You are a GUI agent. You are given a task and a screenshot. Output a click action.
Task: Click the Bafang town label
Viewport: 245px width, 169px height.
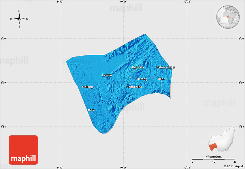click(x=142, y=79)
